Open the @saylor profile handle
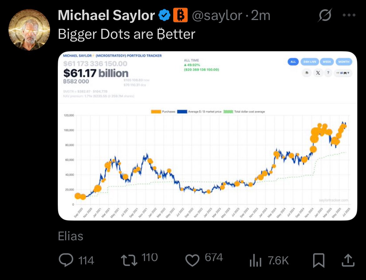This screenshot has width=366, height=280. click(x=217, y=16)
